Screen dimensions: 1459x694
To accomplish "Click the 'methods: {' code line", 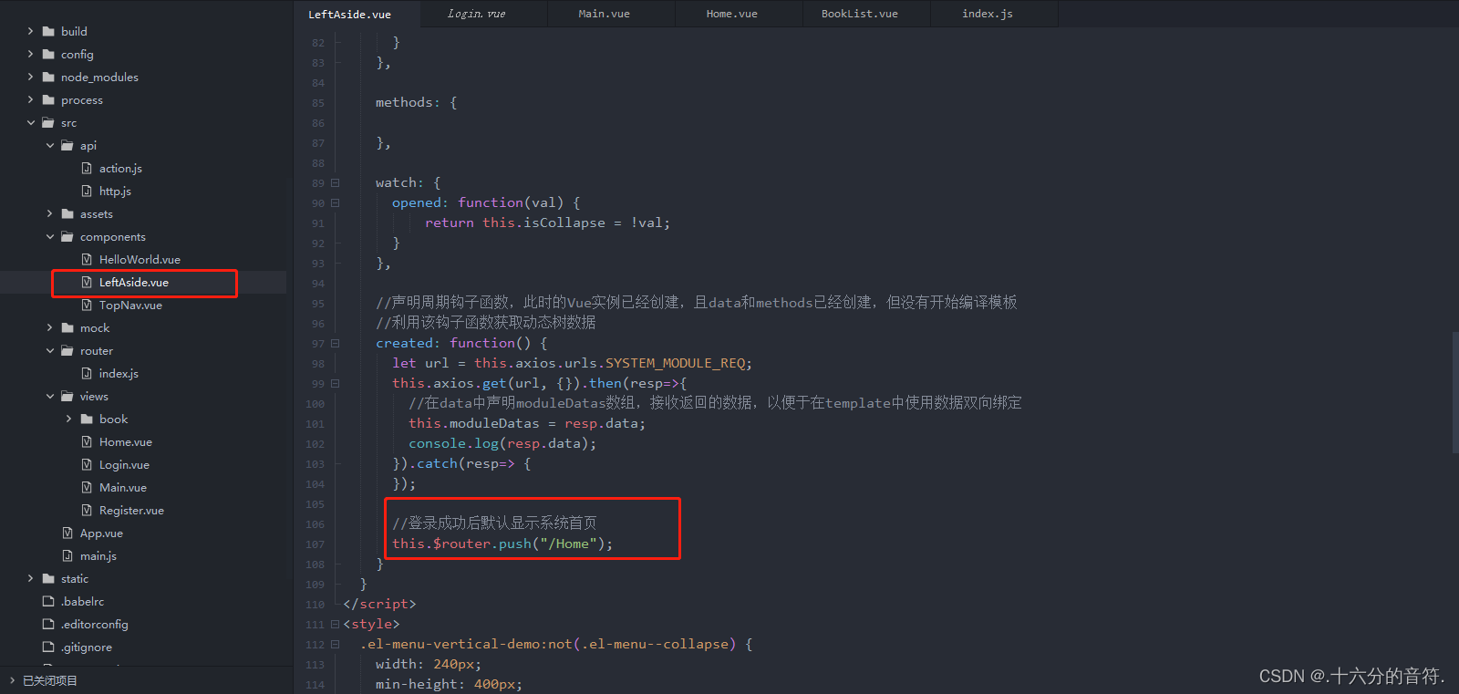I will 417,102.
